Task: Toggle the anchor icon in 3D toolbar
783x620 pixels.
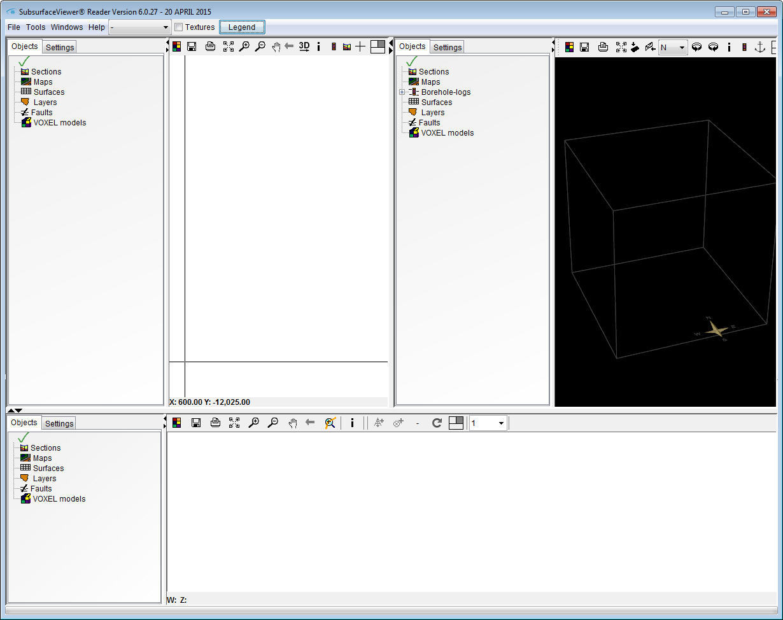Action: pos(759,47)
